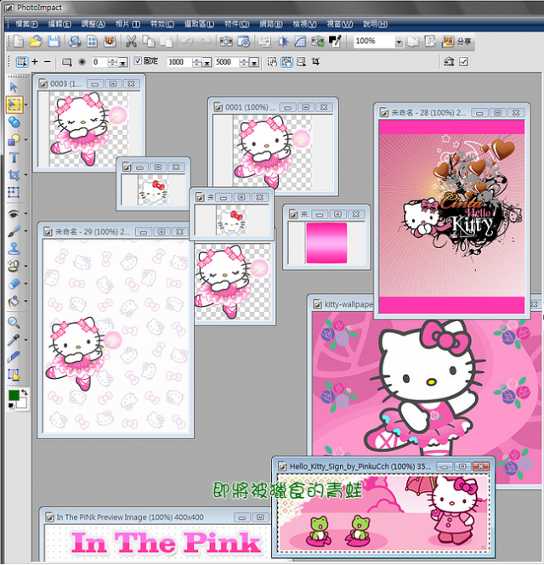
Task: Toggle the highlighted selection option icon
Action: point(287,62)
